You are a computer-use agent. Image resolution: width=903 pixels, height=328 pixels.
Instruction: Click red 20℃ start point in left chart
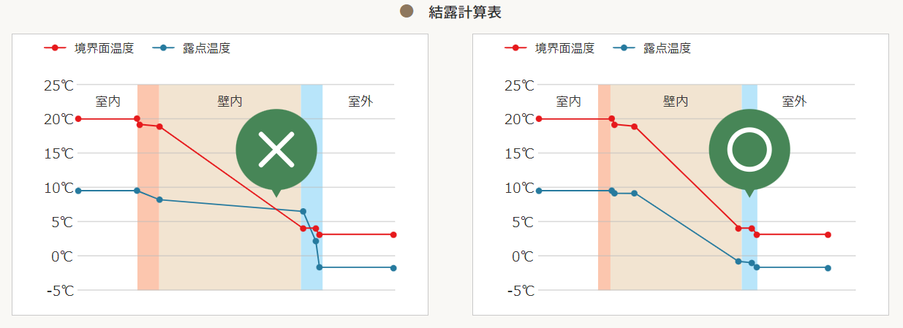(78, 118)
